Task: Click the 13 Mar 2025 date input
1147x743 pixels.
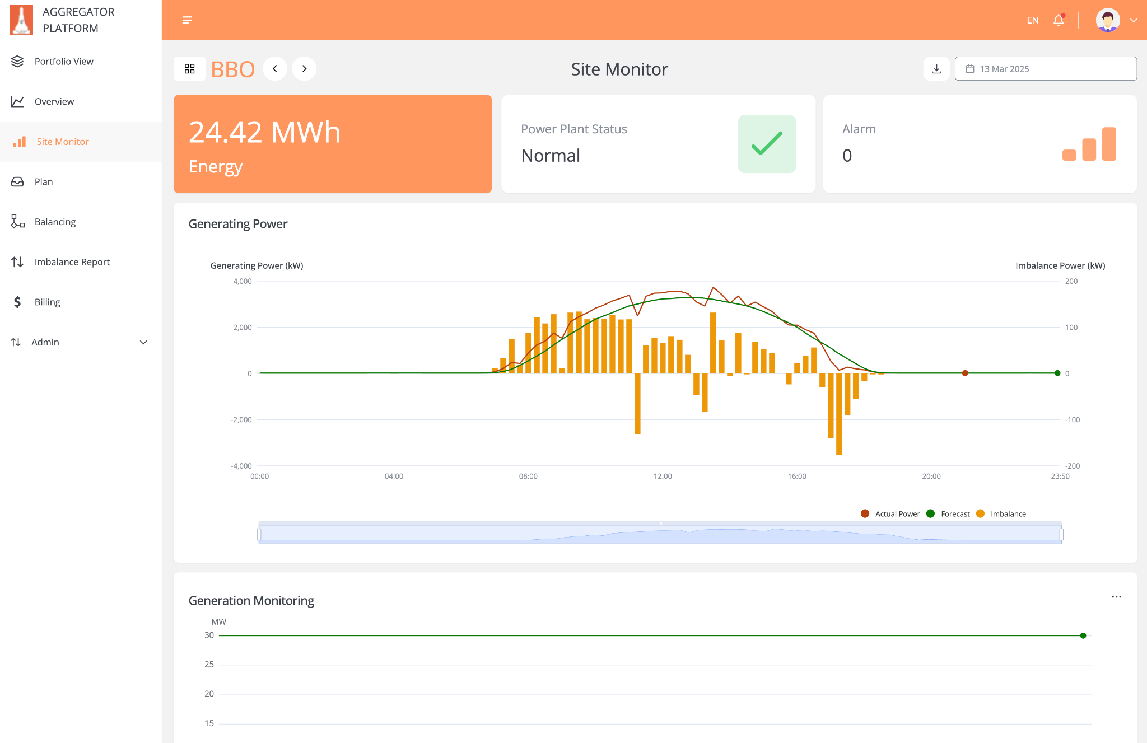Action: 1046,68
